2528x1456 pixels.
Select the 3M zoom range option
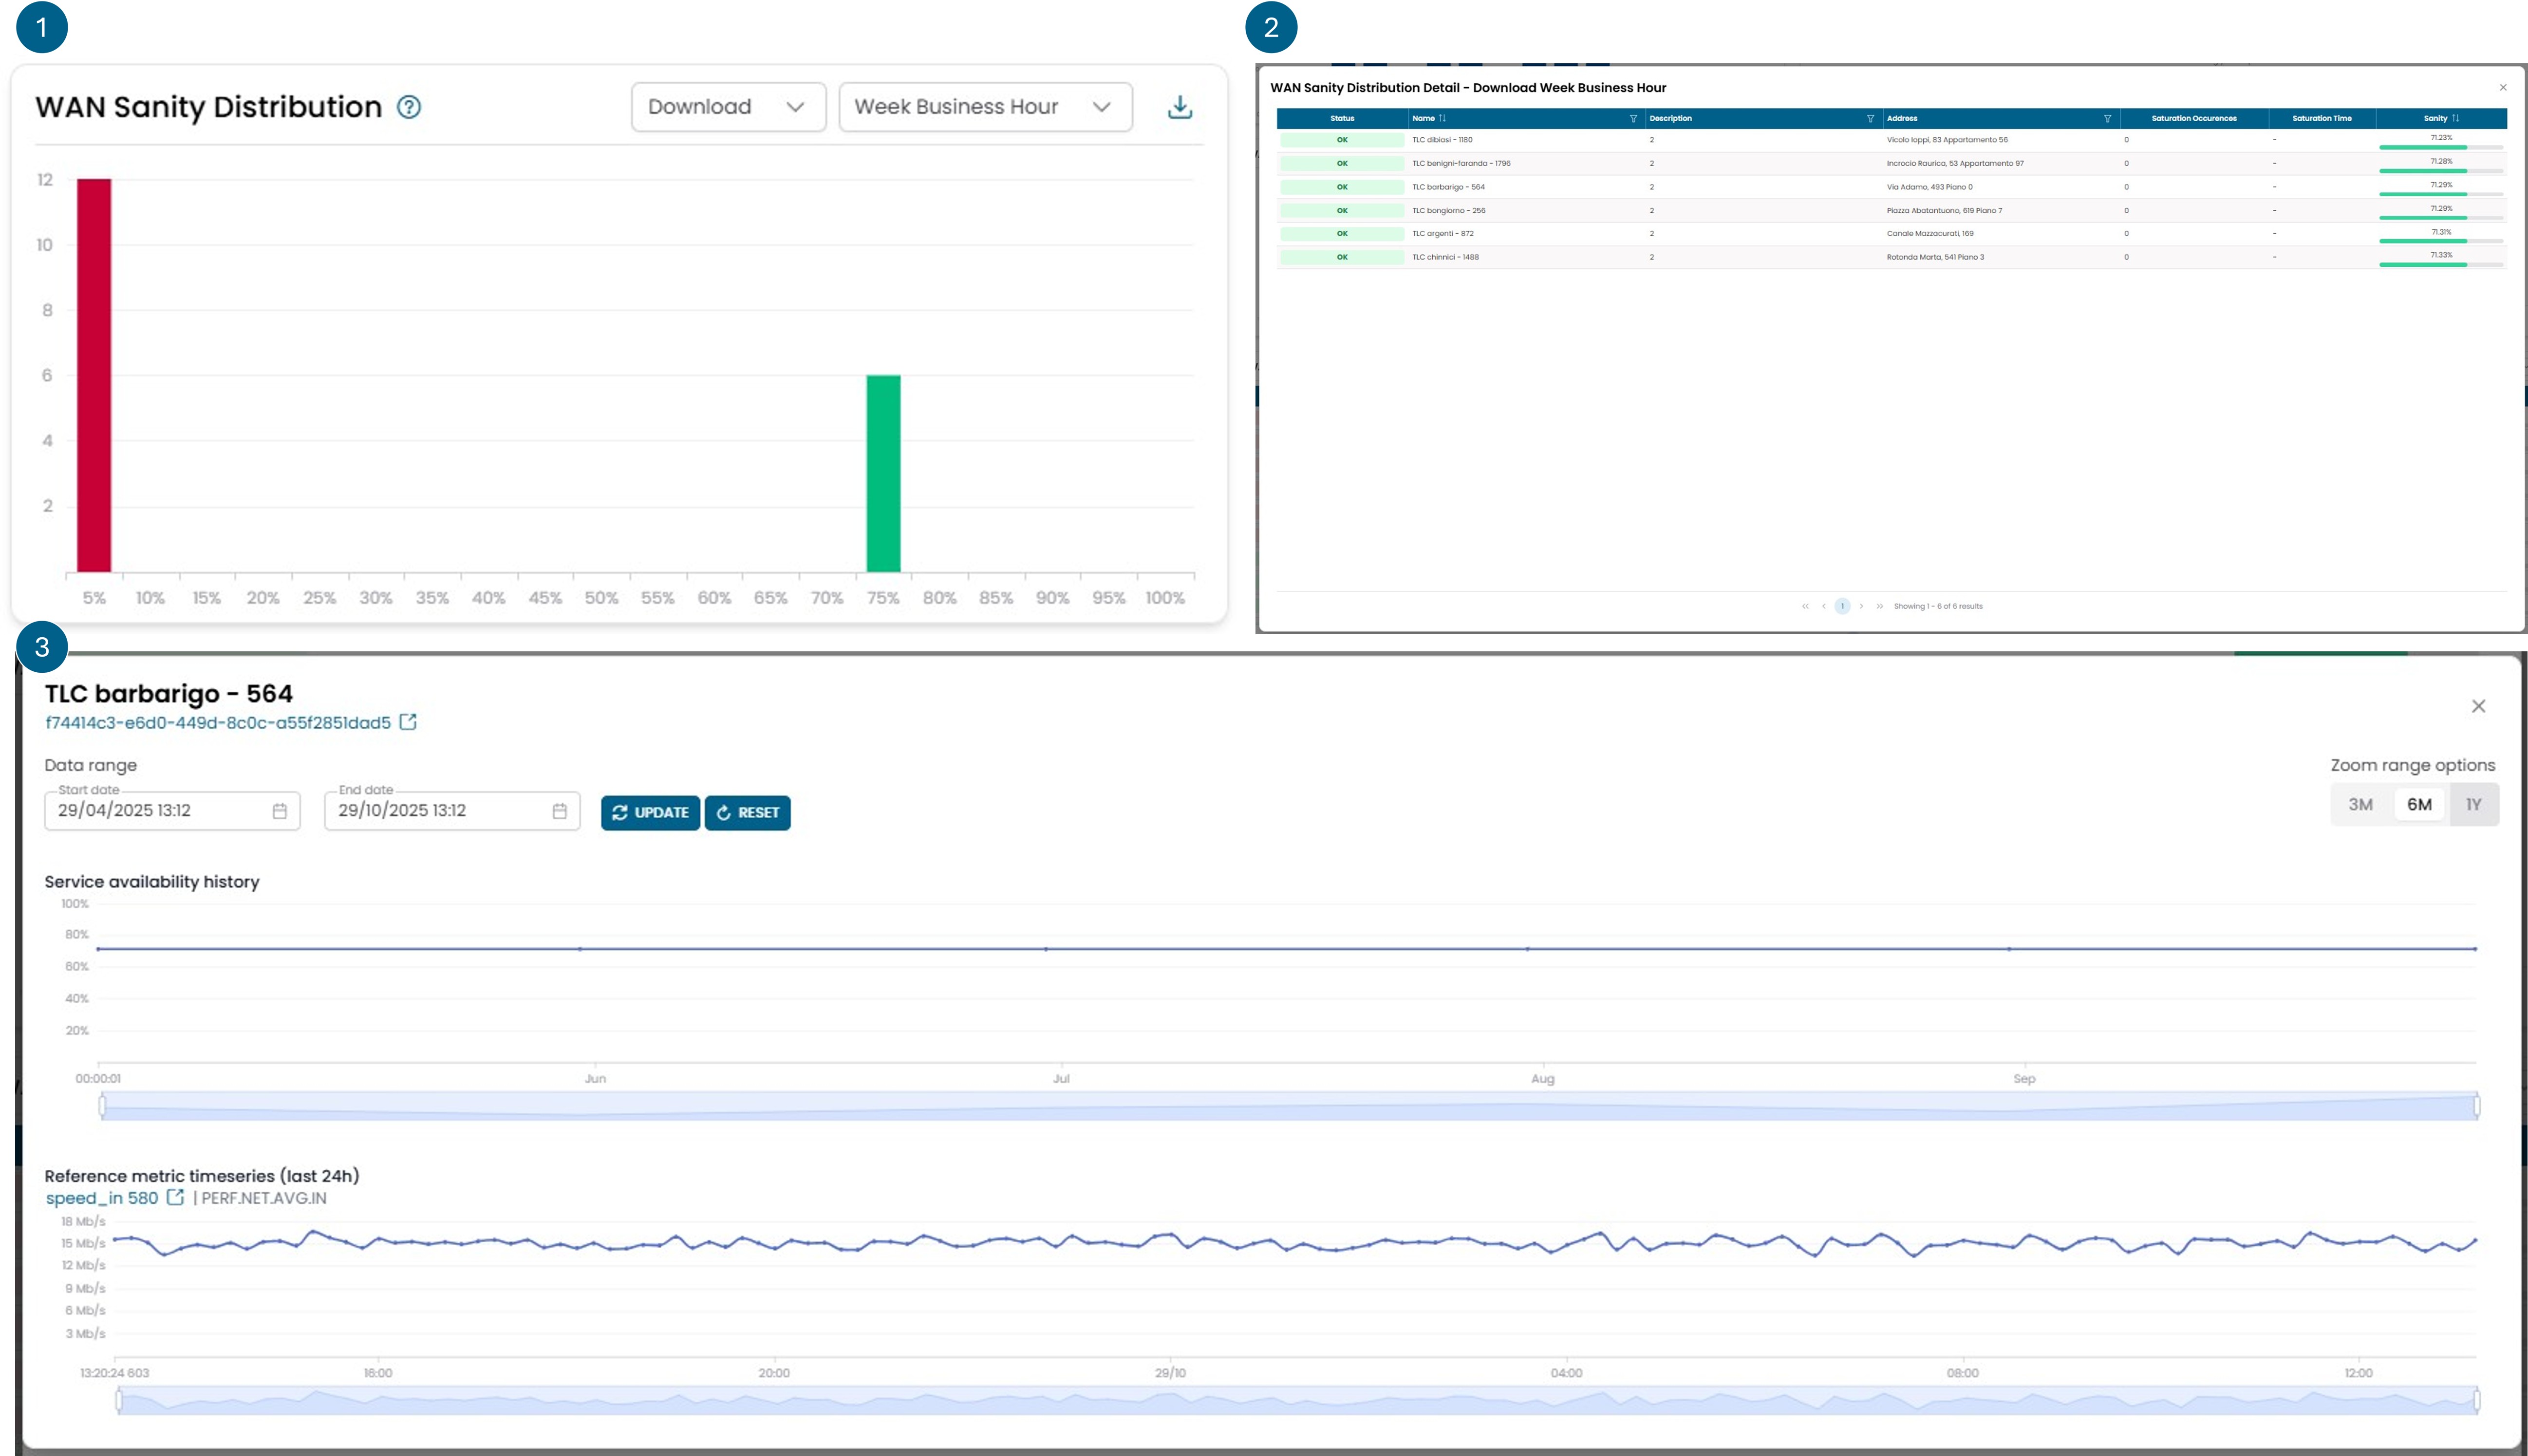tap(2360, 804)
